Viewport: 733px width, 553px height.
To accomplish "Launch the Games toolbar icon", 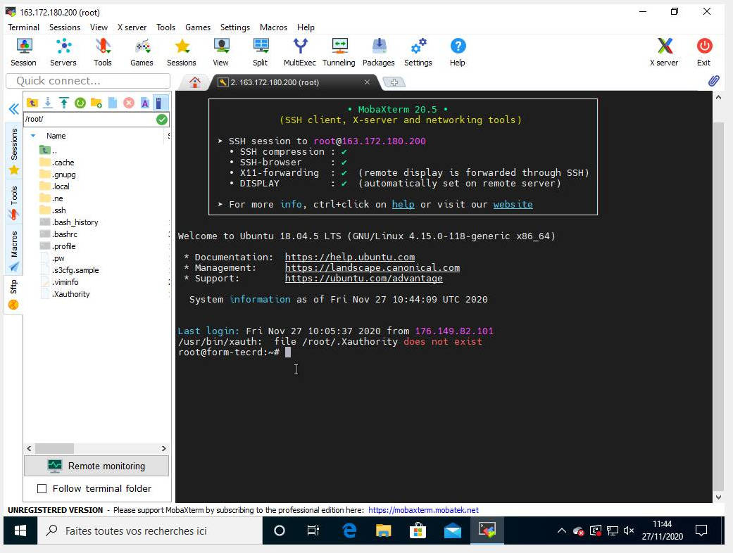I will coord(142,52).
